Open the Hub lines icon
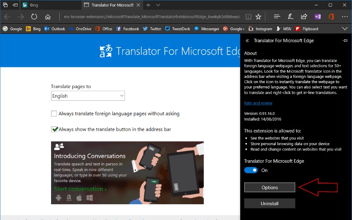The width and height of the screenshot is (352, 220). click(277, 16)
